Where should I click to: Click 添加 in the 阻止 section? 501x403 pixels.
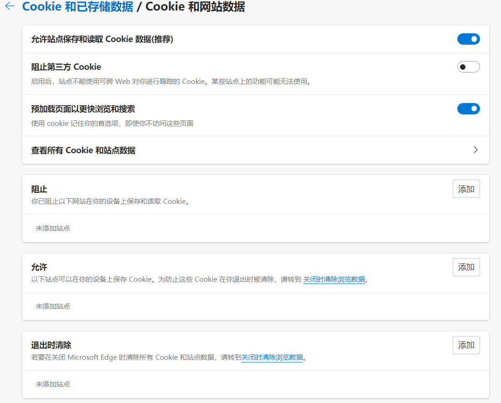pos(466,189)
